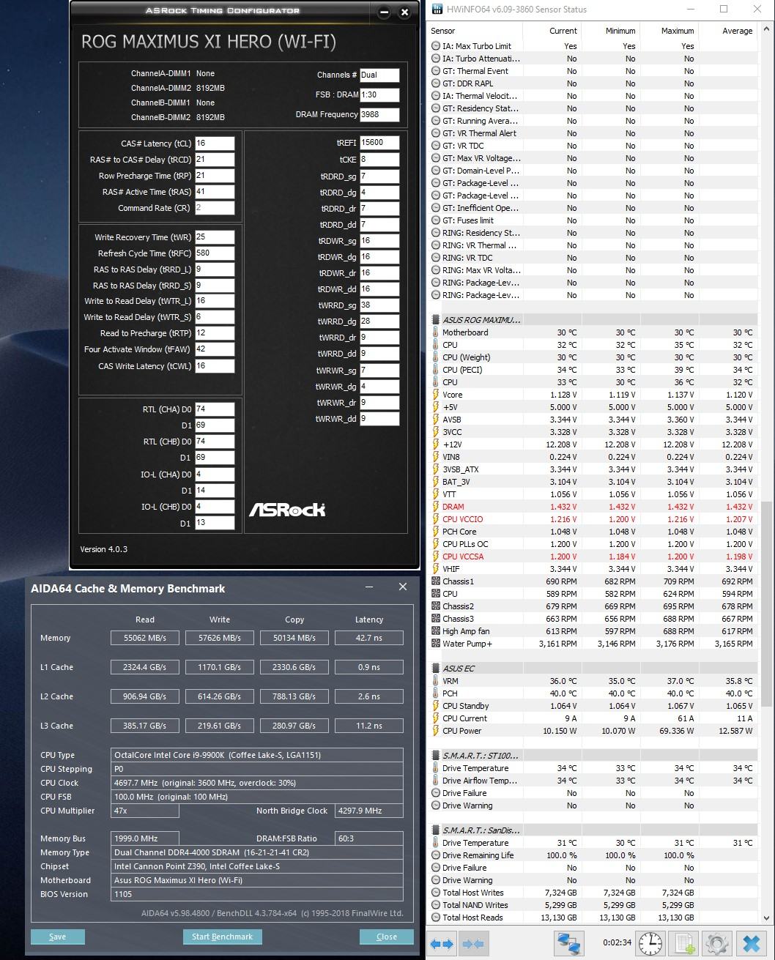Click the expand-layout double arrows in HWiNFO64

[442, 944]
